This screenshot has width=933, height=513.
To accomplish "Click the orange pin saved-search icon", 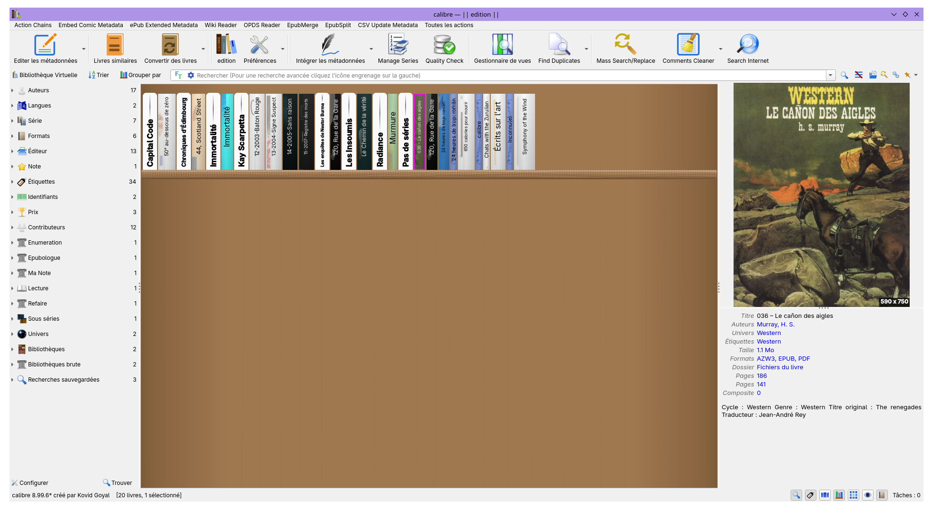I will pos(907,75).
